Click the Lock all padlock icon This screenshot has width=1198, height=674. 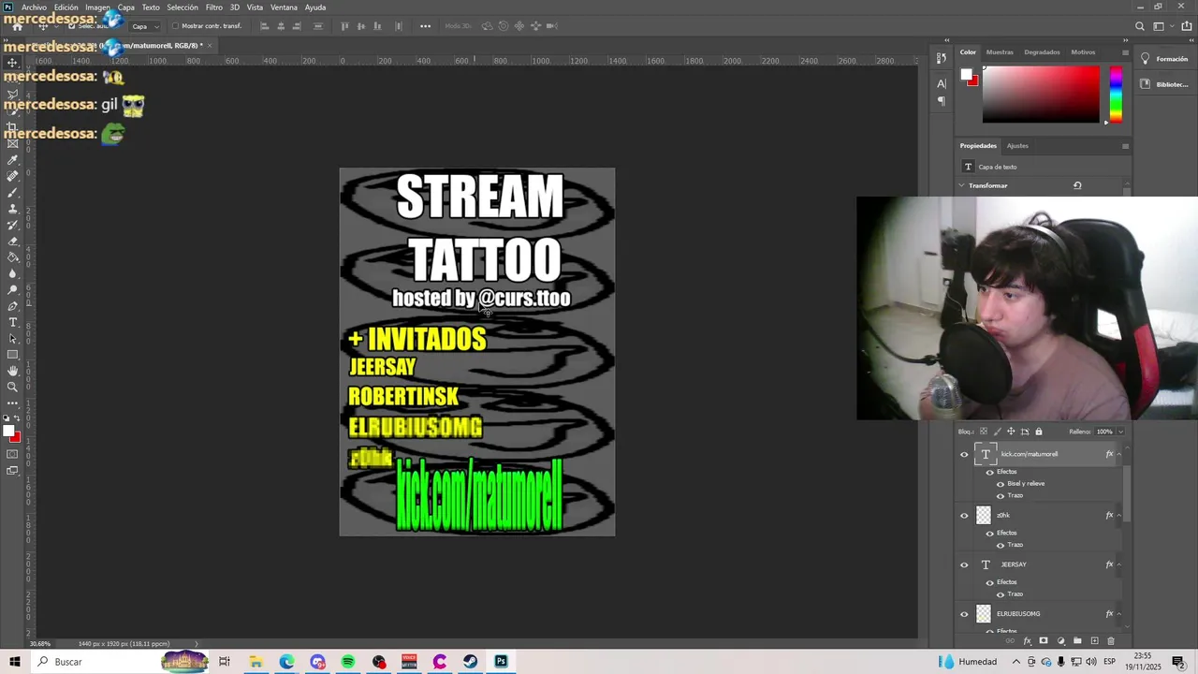pos(1038,432)
